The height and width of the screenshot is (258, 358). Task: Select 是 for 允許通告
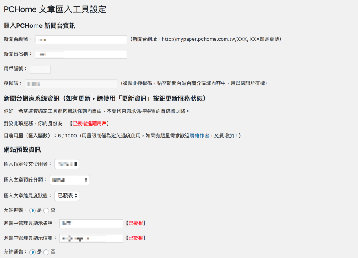(x=32, y=252)
